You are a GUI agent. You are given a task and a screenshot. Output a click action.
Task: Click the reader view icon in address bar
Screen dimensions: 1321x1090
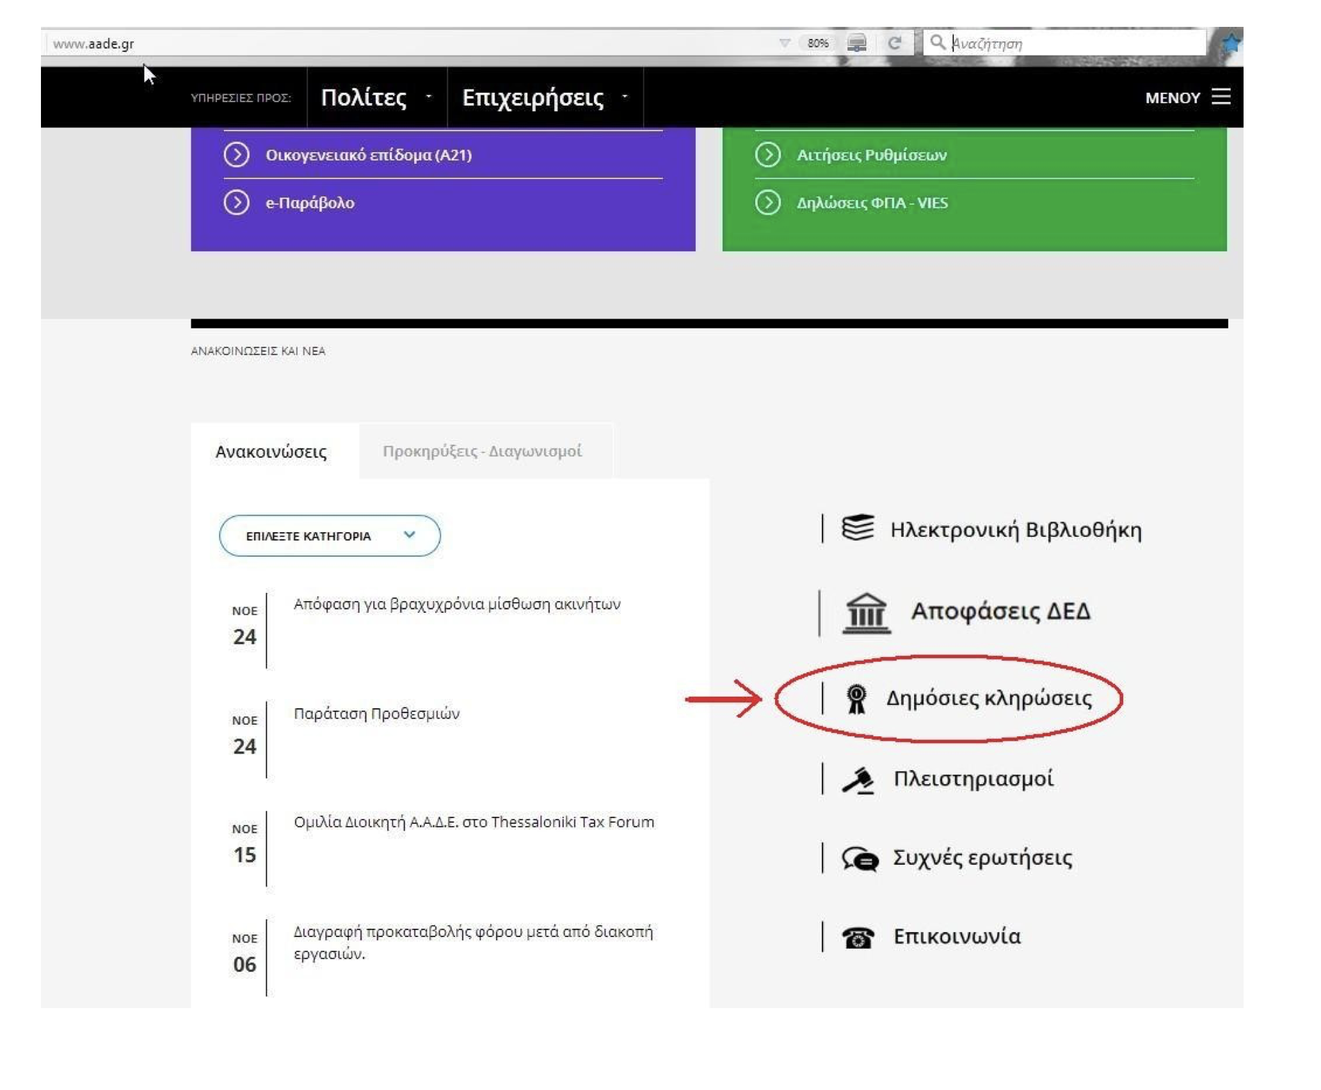tap(856, 43)
